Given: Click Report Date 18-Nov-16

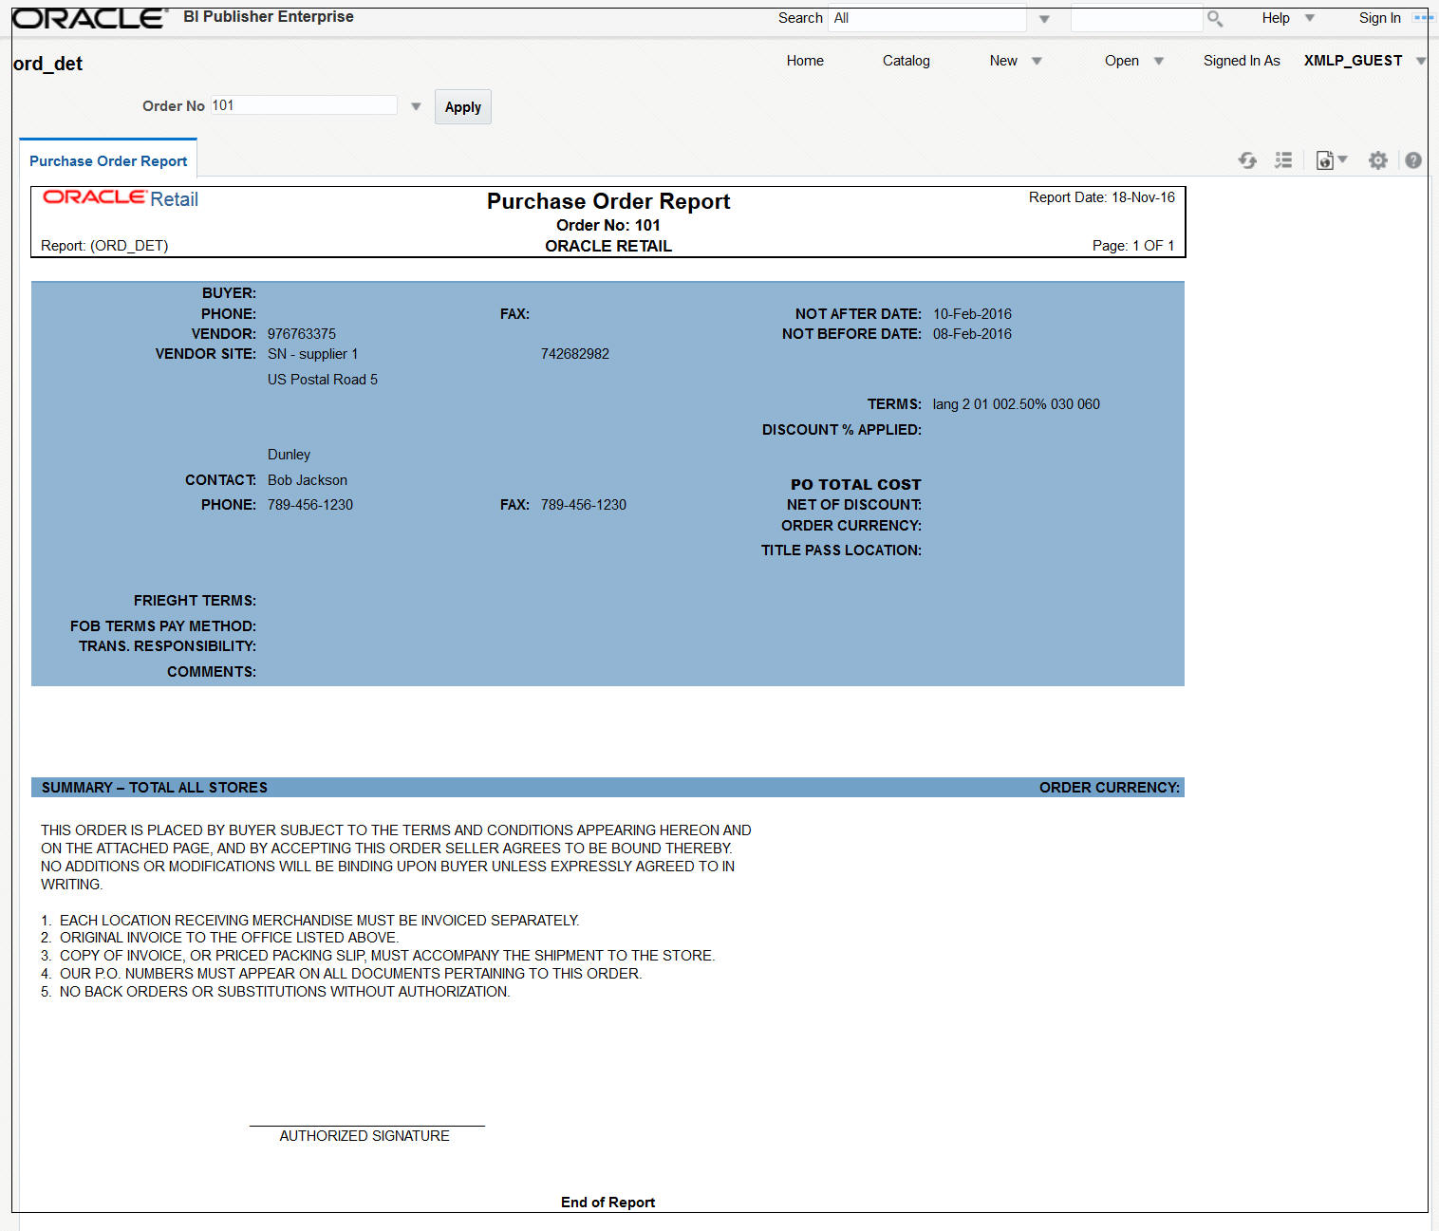Looking at the screenshot, I should [x=1102, y=197].
